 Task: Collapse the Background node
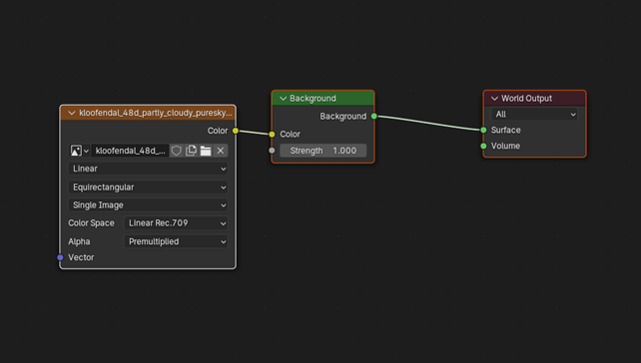pyautogui.click(x=283, y=99)
